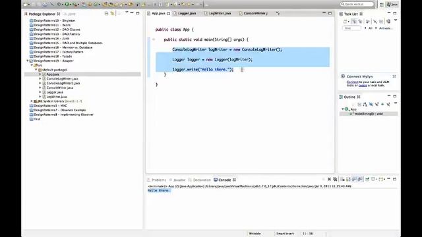Click the create local task link
Screen dimensions: 422x237
[x=363, y=86]
